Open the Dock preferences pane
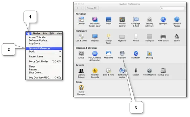 pyautogui.click(x=109, y=21)
